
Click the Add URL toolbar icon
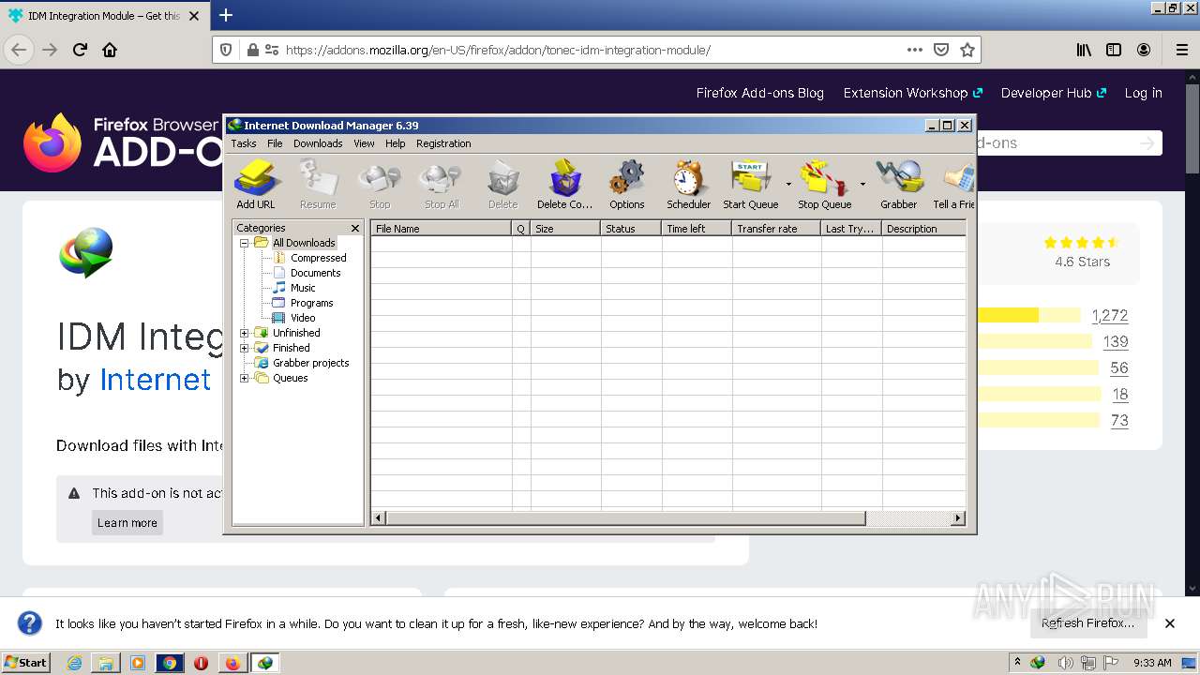coord(256,185)
